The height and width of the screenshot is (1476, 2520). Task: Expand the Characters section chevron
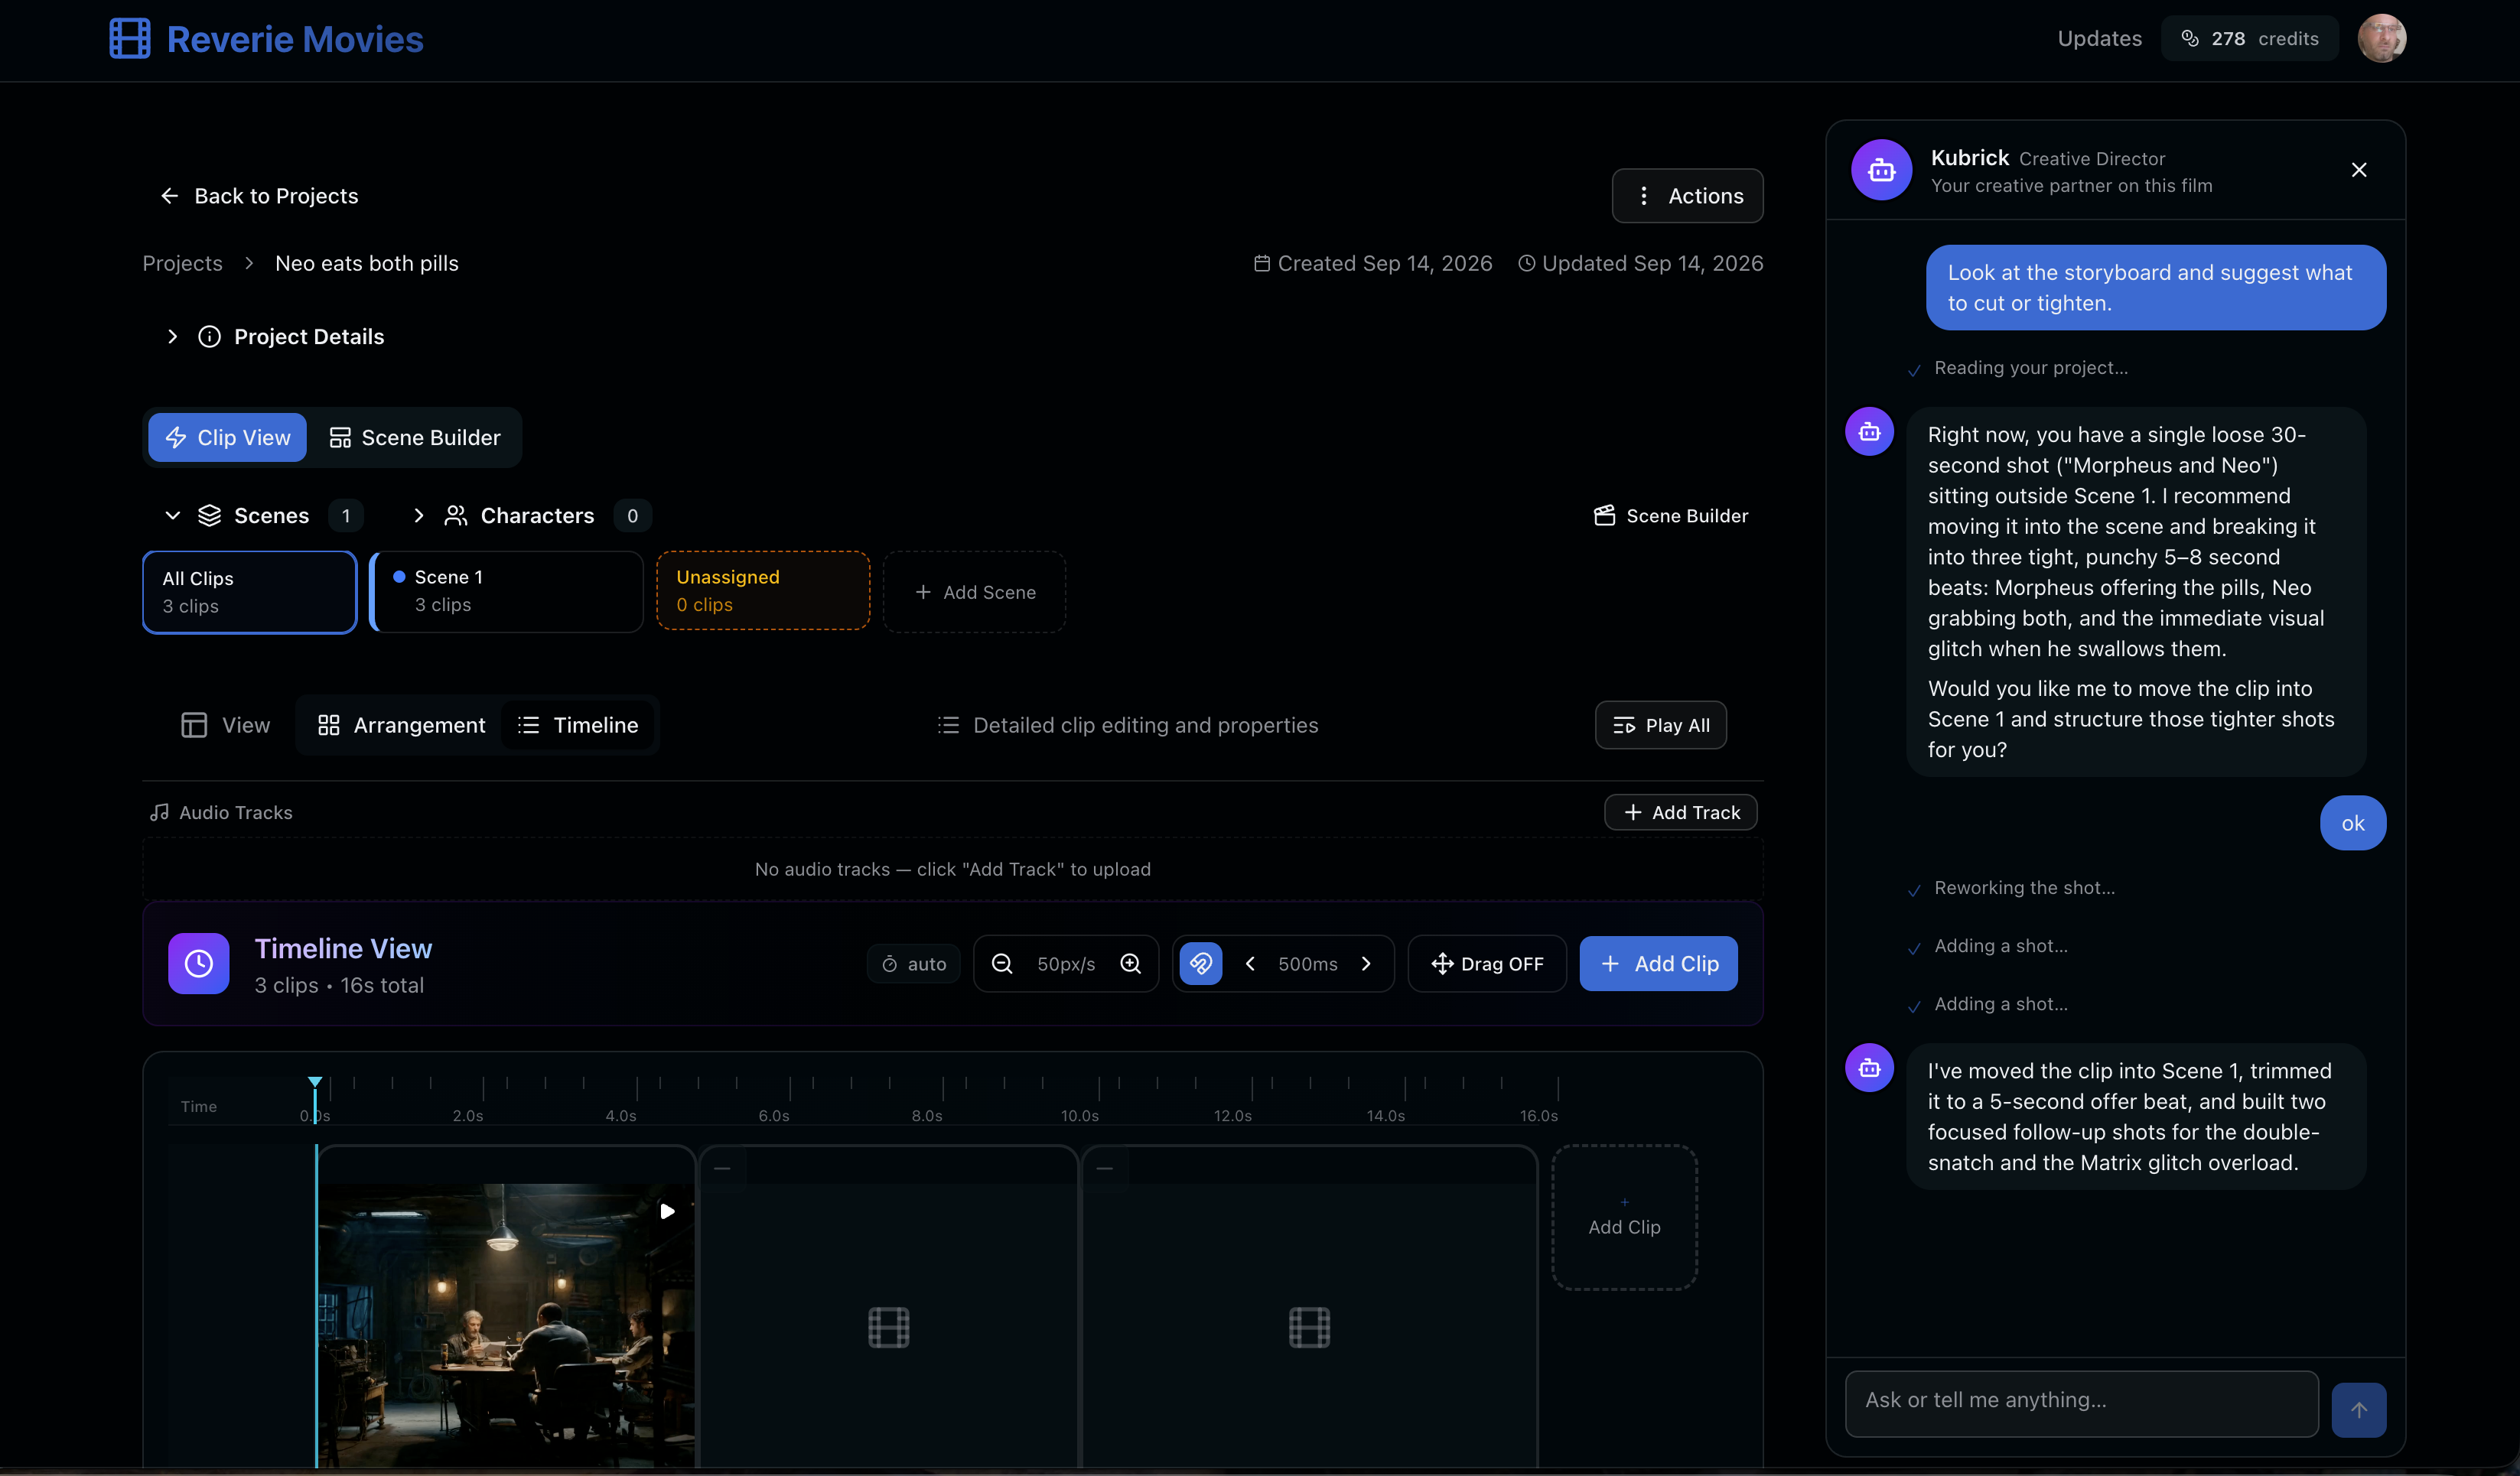coord(418,515)
